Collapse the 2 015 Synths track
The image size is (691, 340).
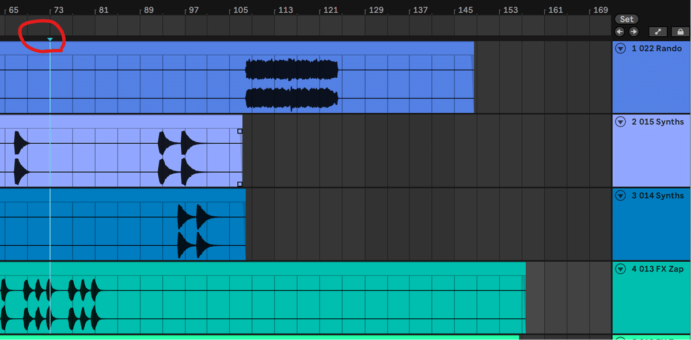click(x=620, y=122)
